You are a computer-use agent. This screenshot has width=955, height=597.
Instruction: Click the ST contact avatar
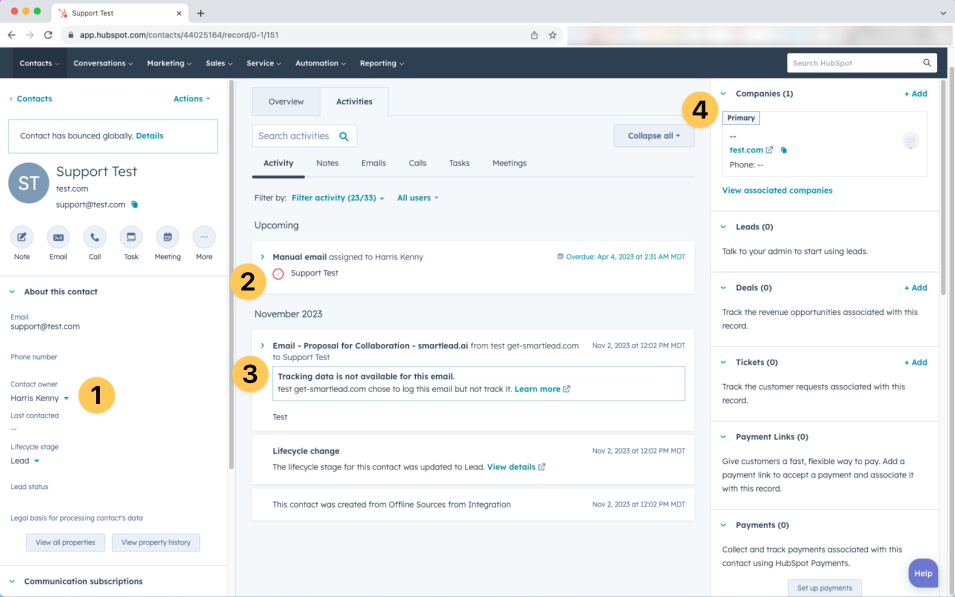[28, 183]
